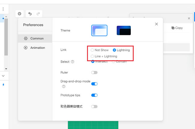Click help icon under Drag-and-drop mode
This screenshot has height=129, width=195.
(x=64, y=86)
